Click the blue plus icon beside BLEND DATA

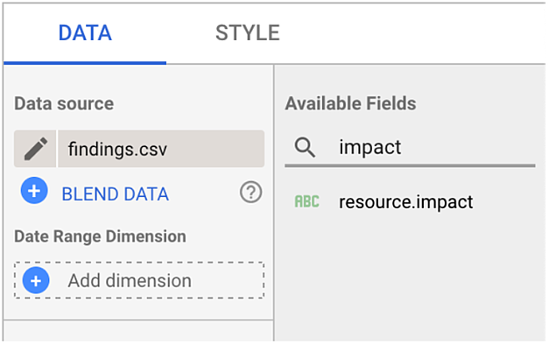pyautogui.click(x=34, y=191)
